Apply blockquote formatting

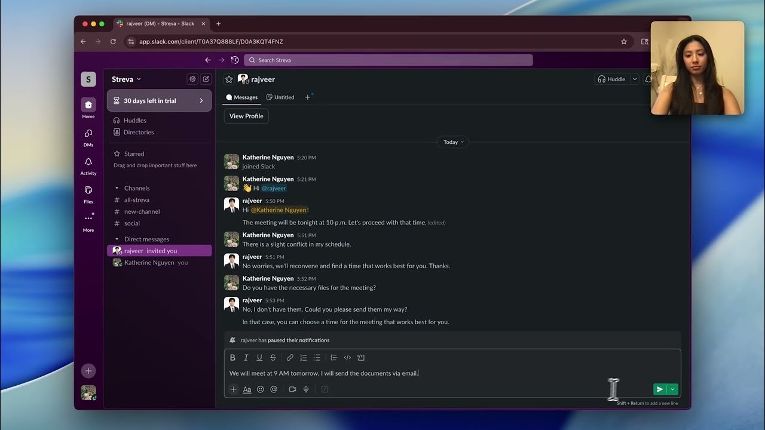click(333, 358)
